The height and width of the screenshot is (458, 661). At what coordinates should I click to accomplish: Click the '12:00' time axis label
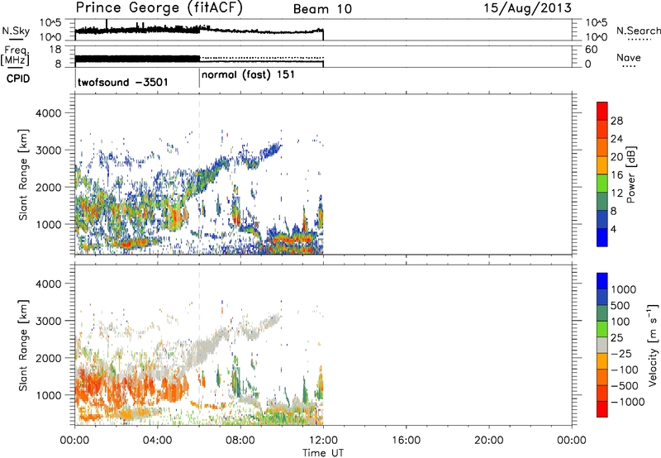323,441
